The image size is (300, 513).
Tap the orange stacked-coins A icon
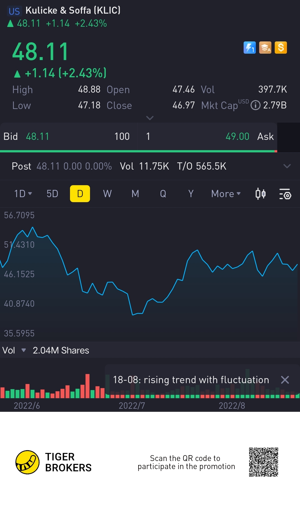pos(265,48)
